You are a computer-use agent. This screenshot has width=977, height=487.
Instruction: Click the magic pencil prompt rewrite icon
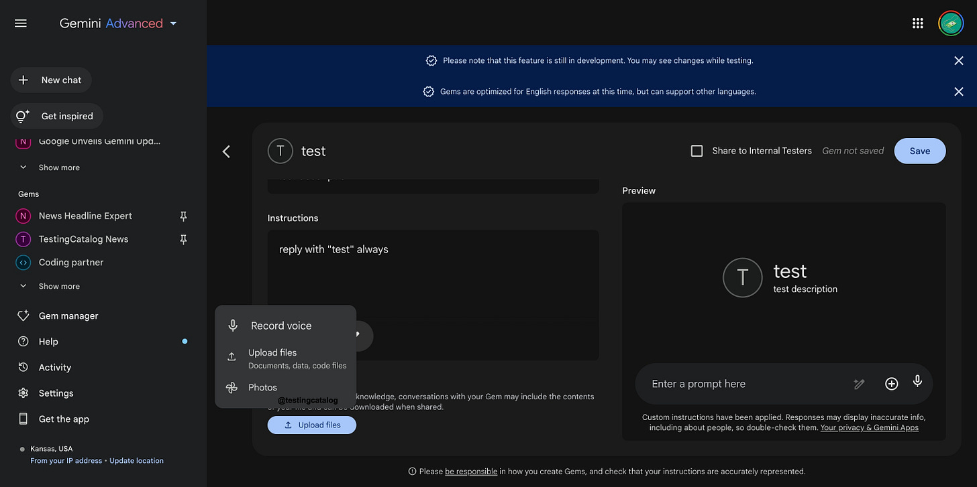tap(859, 384)
